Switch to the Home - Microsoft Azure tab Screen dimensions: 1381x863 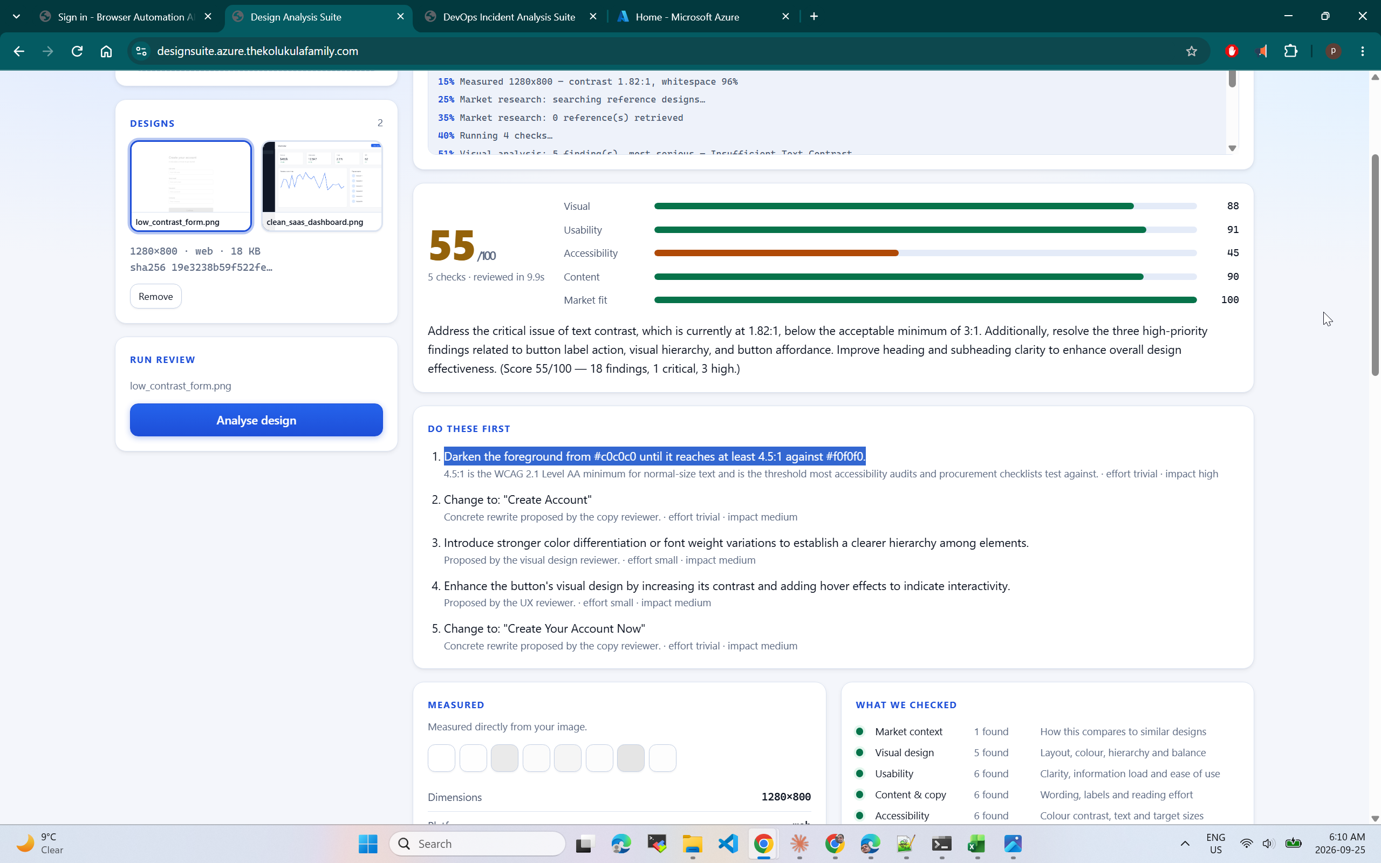click(x=687, y=17)
